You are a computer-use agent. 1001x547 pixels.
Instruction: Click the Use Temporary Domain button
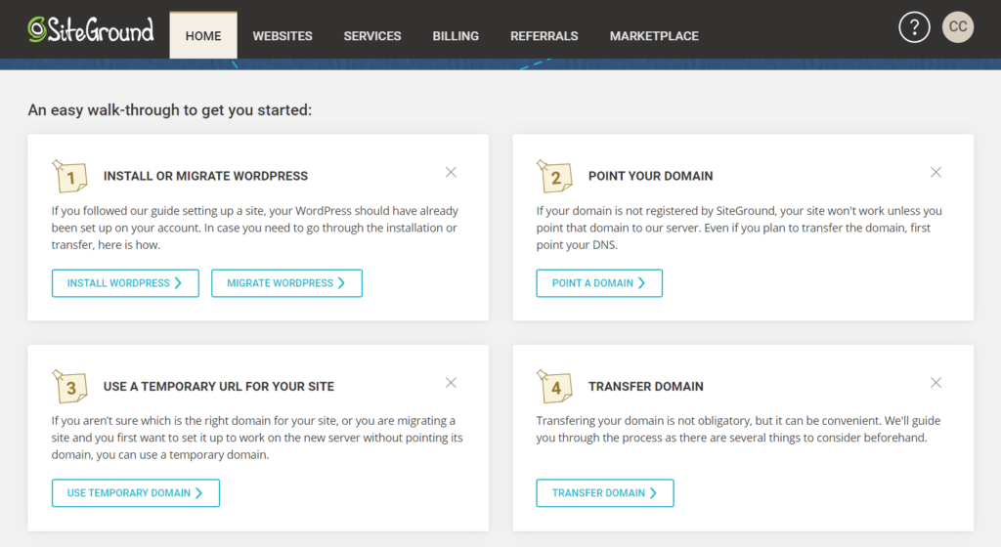[x=135, y=493]
